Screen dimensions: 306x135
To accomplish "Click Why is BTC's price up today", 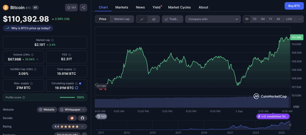I will [x=28, y=28].
